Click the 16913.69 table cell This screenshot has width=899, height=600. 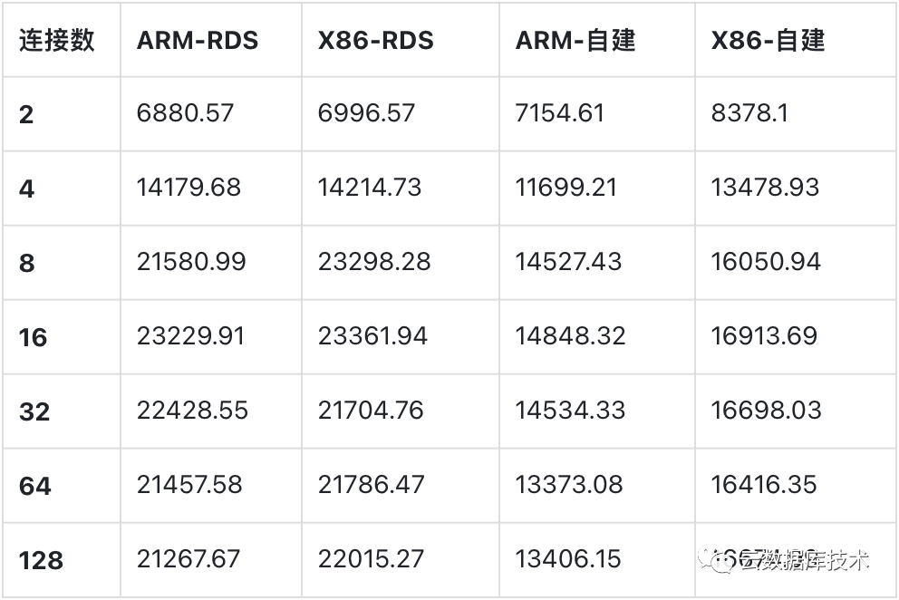point(765,336)
